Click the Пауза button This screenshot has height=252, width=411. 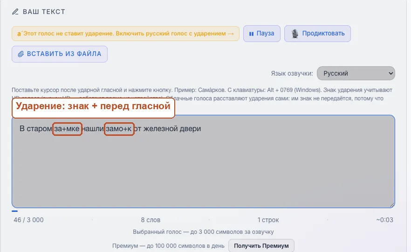(x=261, y=34)
